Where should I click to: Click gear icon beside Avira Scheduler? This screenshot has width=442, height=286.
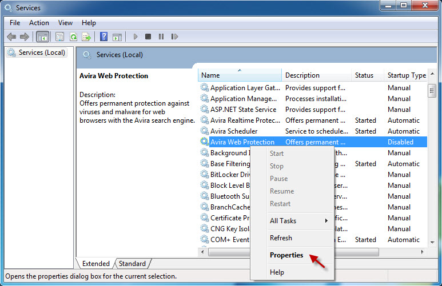(204, 131)
